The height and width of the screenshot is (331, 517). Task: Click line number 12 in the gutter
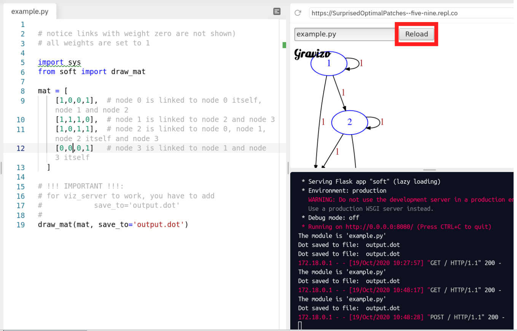(x=21, y=148)
